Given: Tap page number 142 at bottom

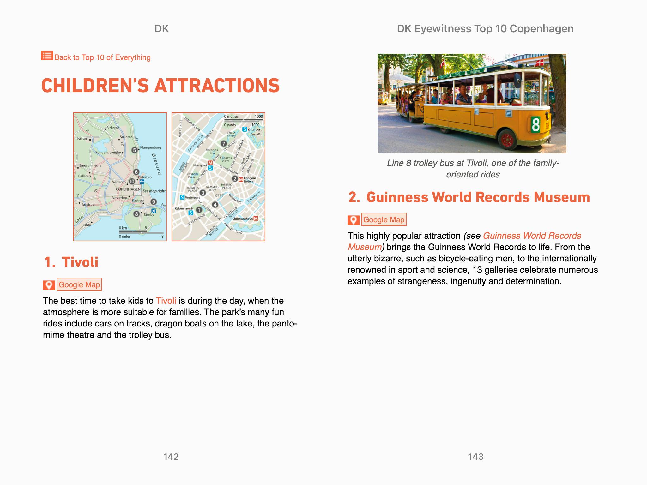Looking at the screenshot, I should click(171, 457).
